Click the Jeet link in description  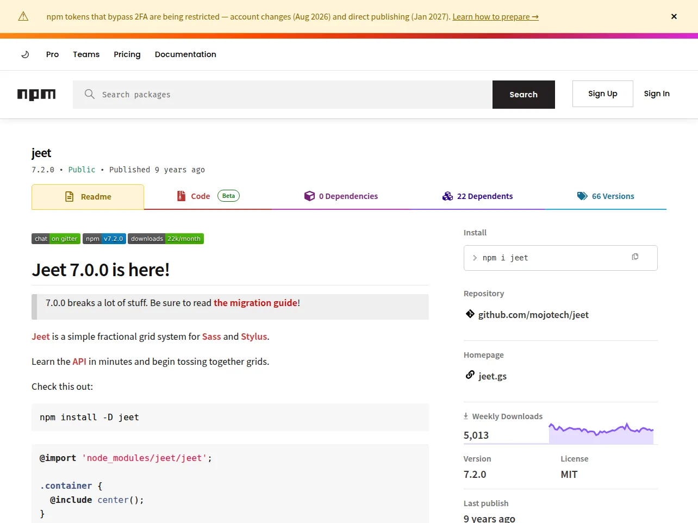point(41,337)
